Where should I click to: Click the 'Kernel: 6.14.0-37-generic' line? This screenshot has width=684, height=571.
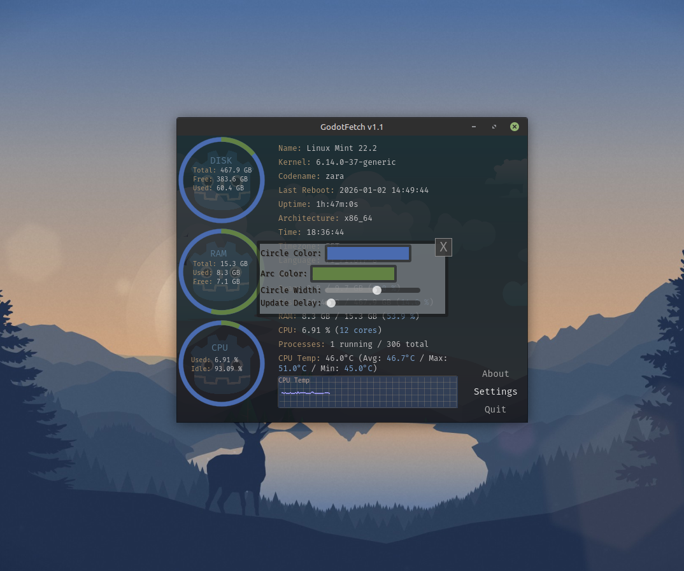(x=337, y=162)
